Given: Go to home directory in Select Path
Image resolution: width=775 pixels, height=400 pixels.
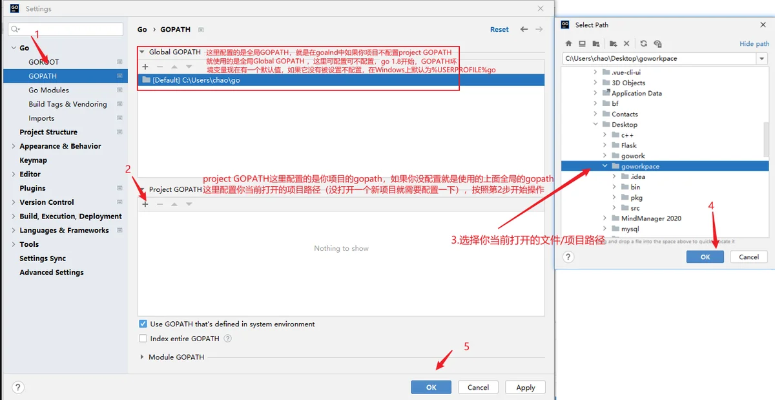Looking at the screenshot, I should point(568,44).
